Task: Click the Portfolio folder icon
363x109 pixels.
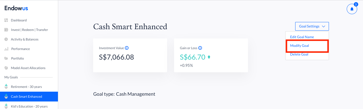Action: (6, 58)
